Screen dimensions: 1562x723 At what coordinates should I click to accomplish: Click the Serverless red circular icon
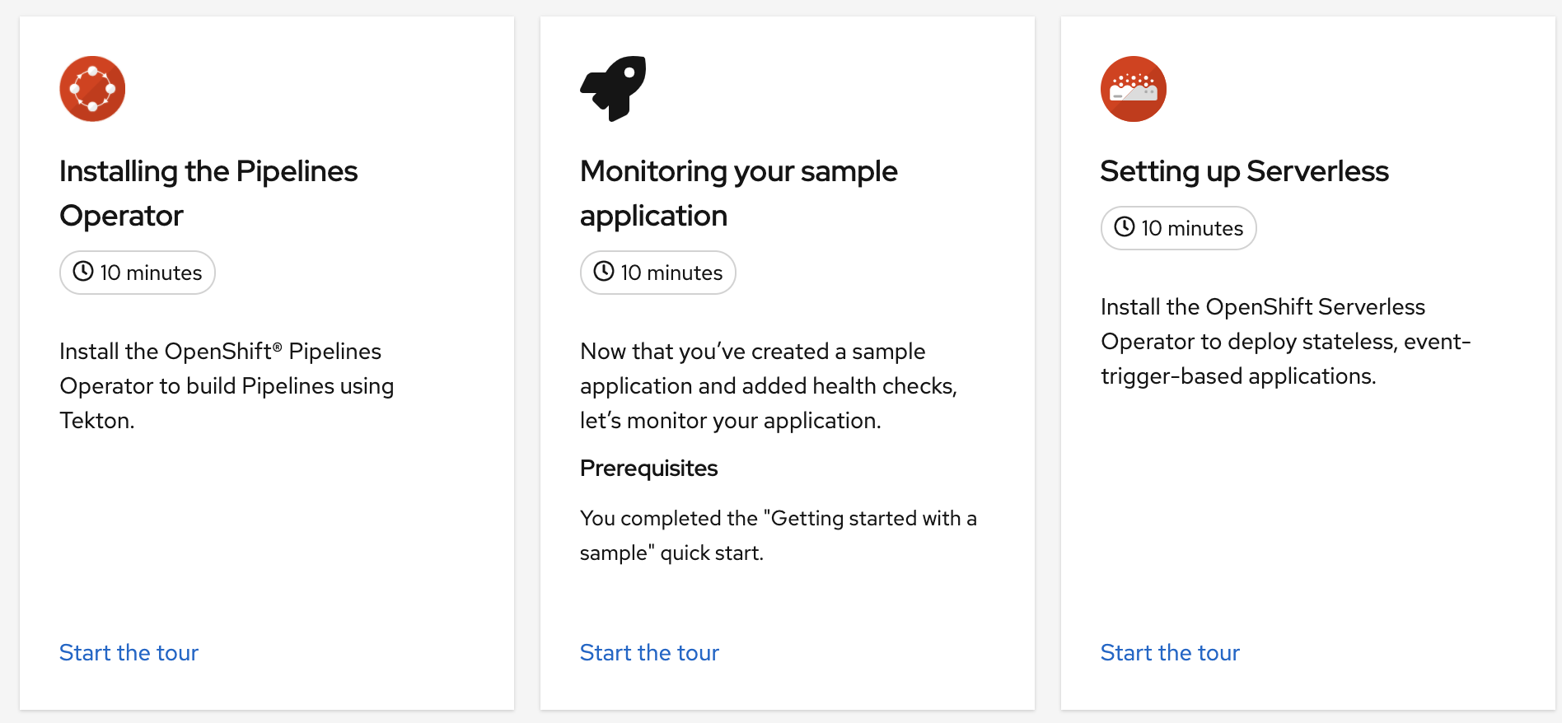[x=1133, y=89]
